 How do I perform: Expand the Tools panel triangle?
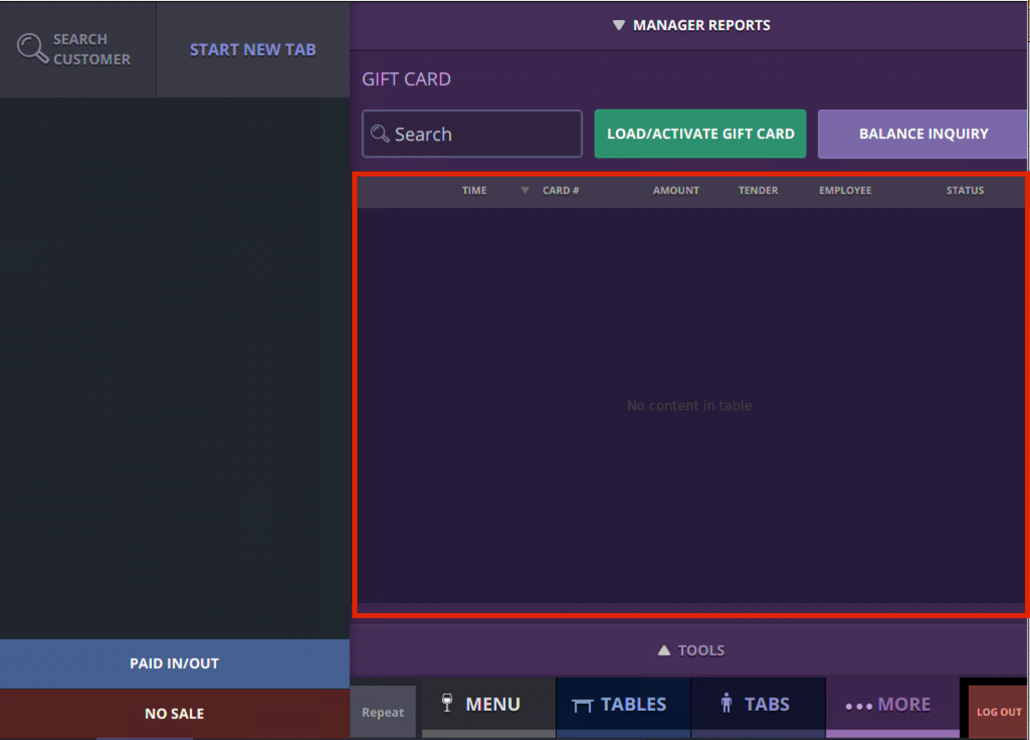tap(664, 650)
